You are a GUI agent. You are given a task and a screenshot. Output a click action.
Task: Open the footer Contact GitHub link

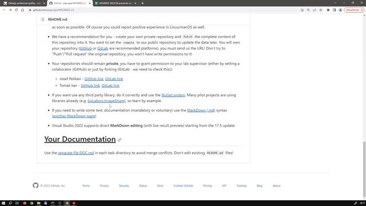pyautogui.click(x=183, y=185)
